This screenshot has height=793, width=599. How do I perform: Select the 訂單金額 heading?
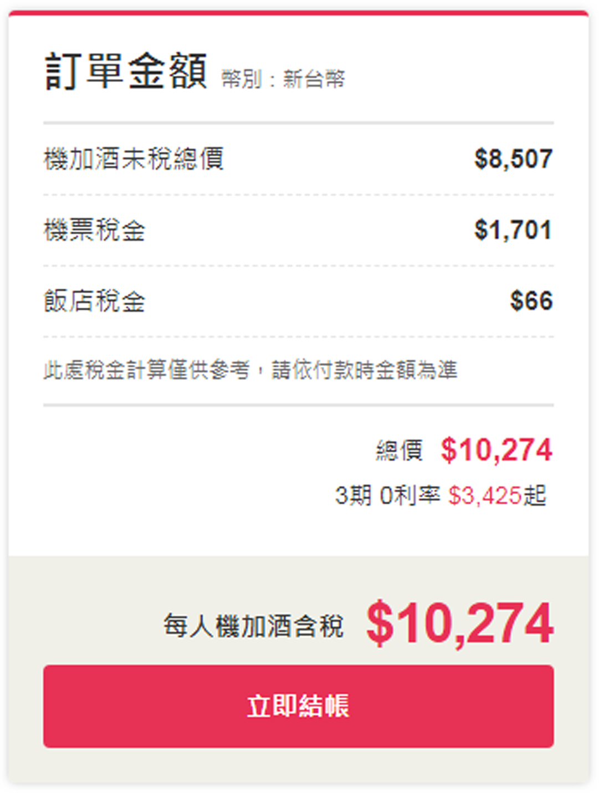tap(126, 71)
